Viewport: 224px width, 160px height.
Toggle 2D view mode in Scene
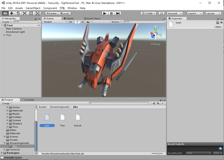tap(71, 22)
